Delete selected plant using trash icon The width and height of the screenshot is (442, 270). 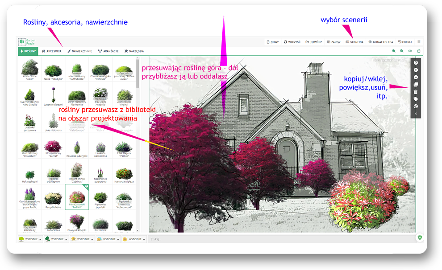pyautogui.click(x=416, y=92)
